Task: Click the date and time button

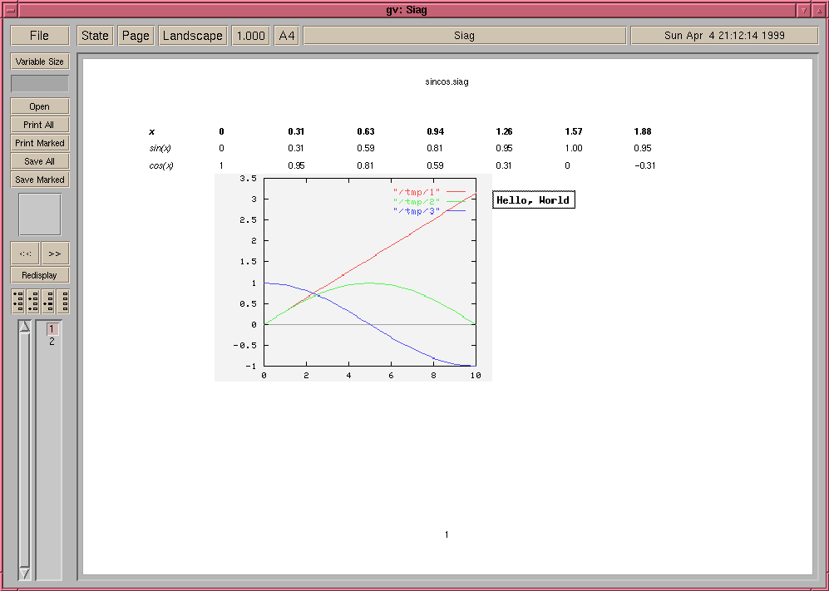Action: coord(724,36)
